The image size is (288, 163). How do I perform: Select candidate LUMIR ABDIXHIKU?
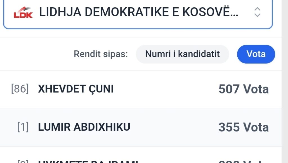[x=84, y=127]
